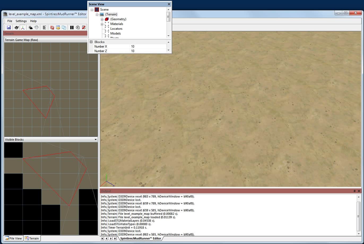
Task: Switch to the File View tab
Action: click(14, 238)
